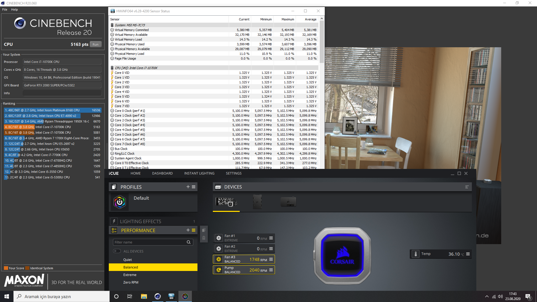Screen dimensions: 537x302
Task: Select the Ring/LLC Clock sensor row
Action: tap(214, 154)
